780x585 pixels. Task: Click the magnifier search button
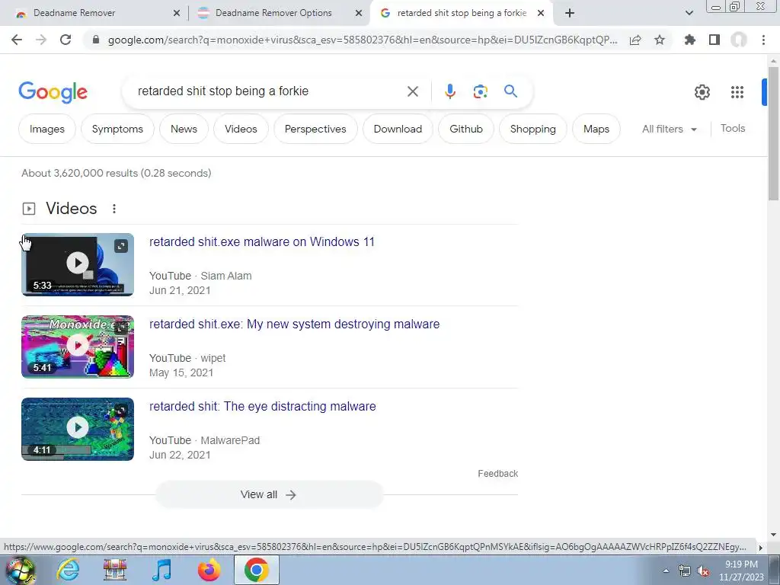510,91
